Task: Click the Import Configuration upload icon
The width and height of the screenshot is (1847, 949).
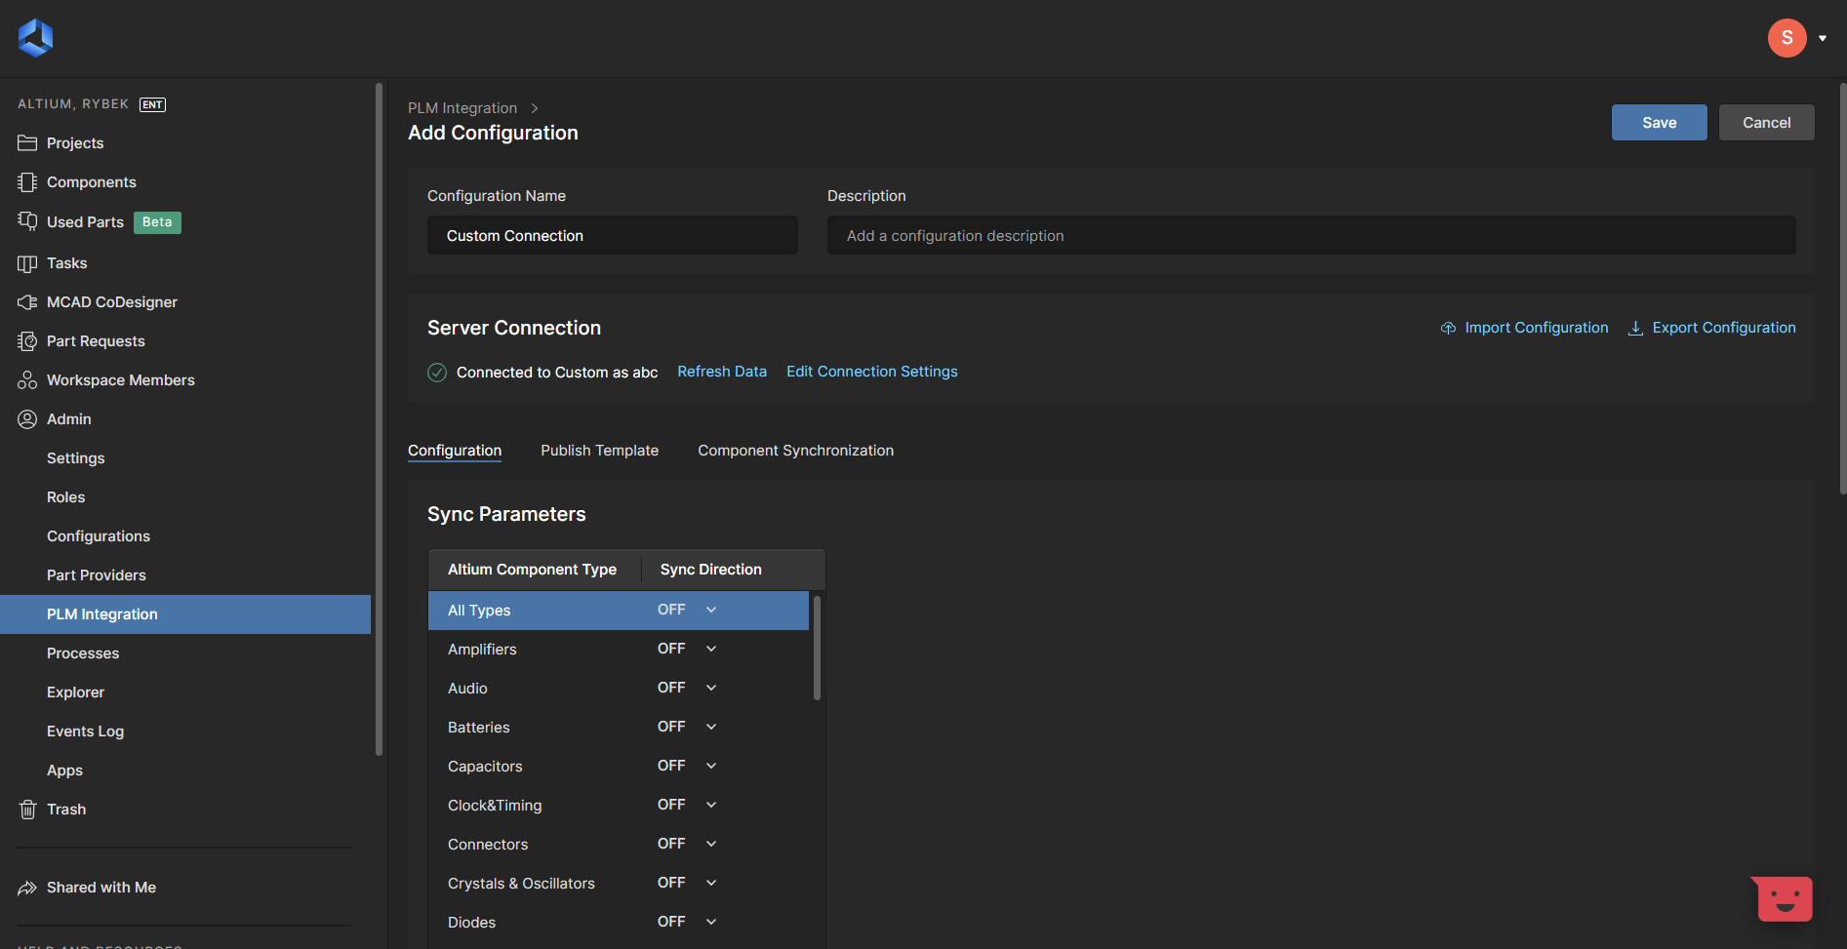Action: [x=1448, y=328]
